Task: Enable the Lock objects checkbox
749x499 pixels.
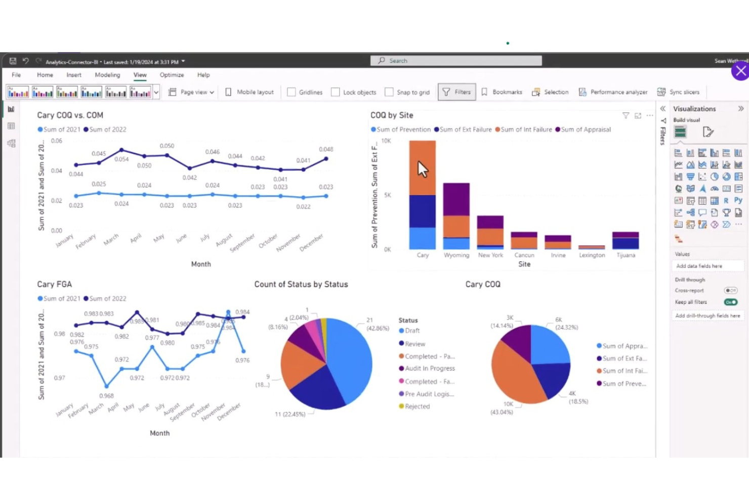Action: pos(335,92)
